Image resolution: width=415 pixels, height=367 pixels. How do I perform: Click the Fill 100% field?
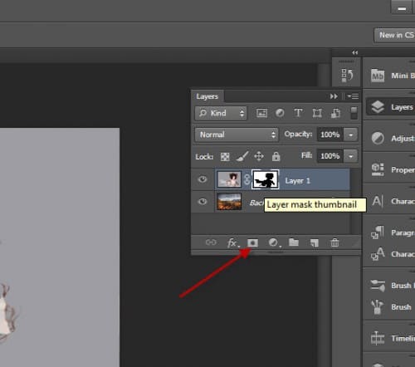[330, 156]
